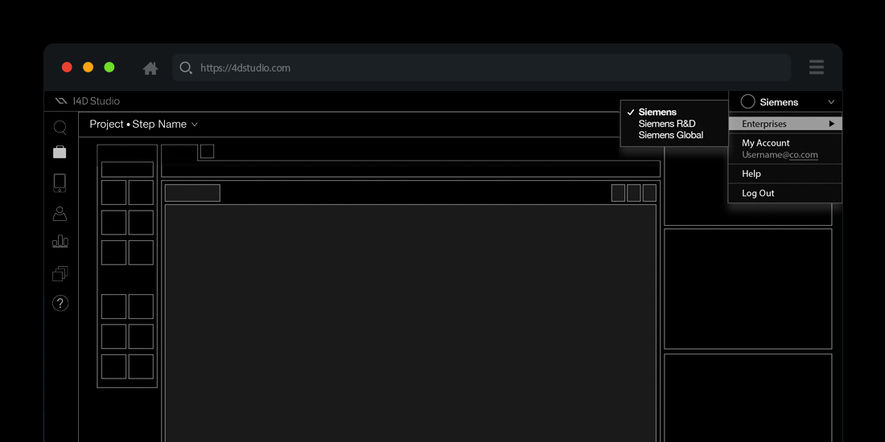Open the stacked layers icon in sidebar

[60, 273]
